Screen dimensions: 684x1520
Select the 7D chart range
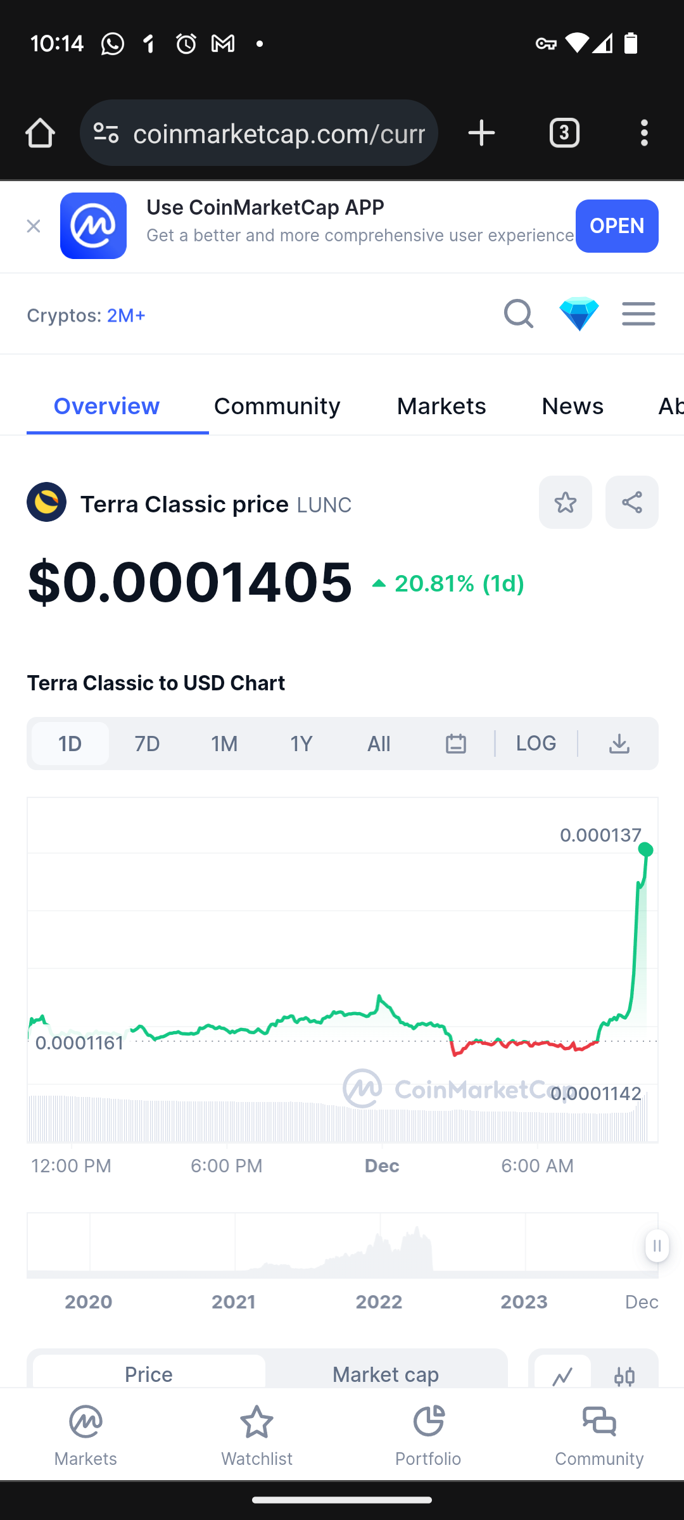point(147,744)
